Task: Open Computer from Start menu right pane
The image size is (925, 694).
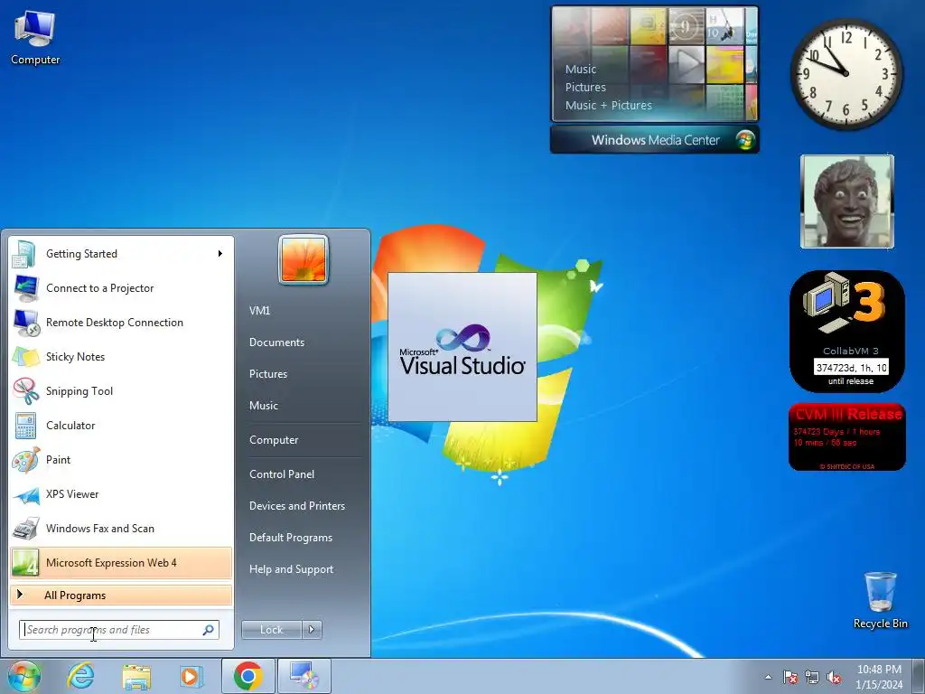Action: 274,440
